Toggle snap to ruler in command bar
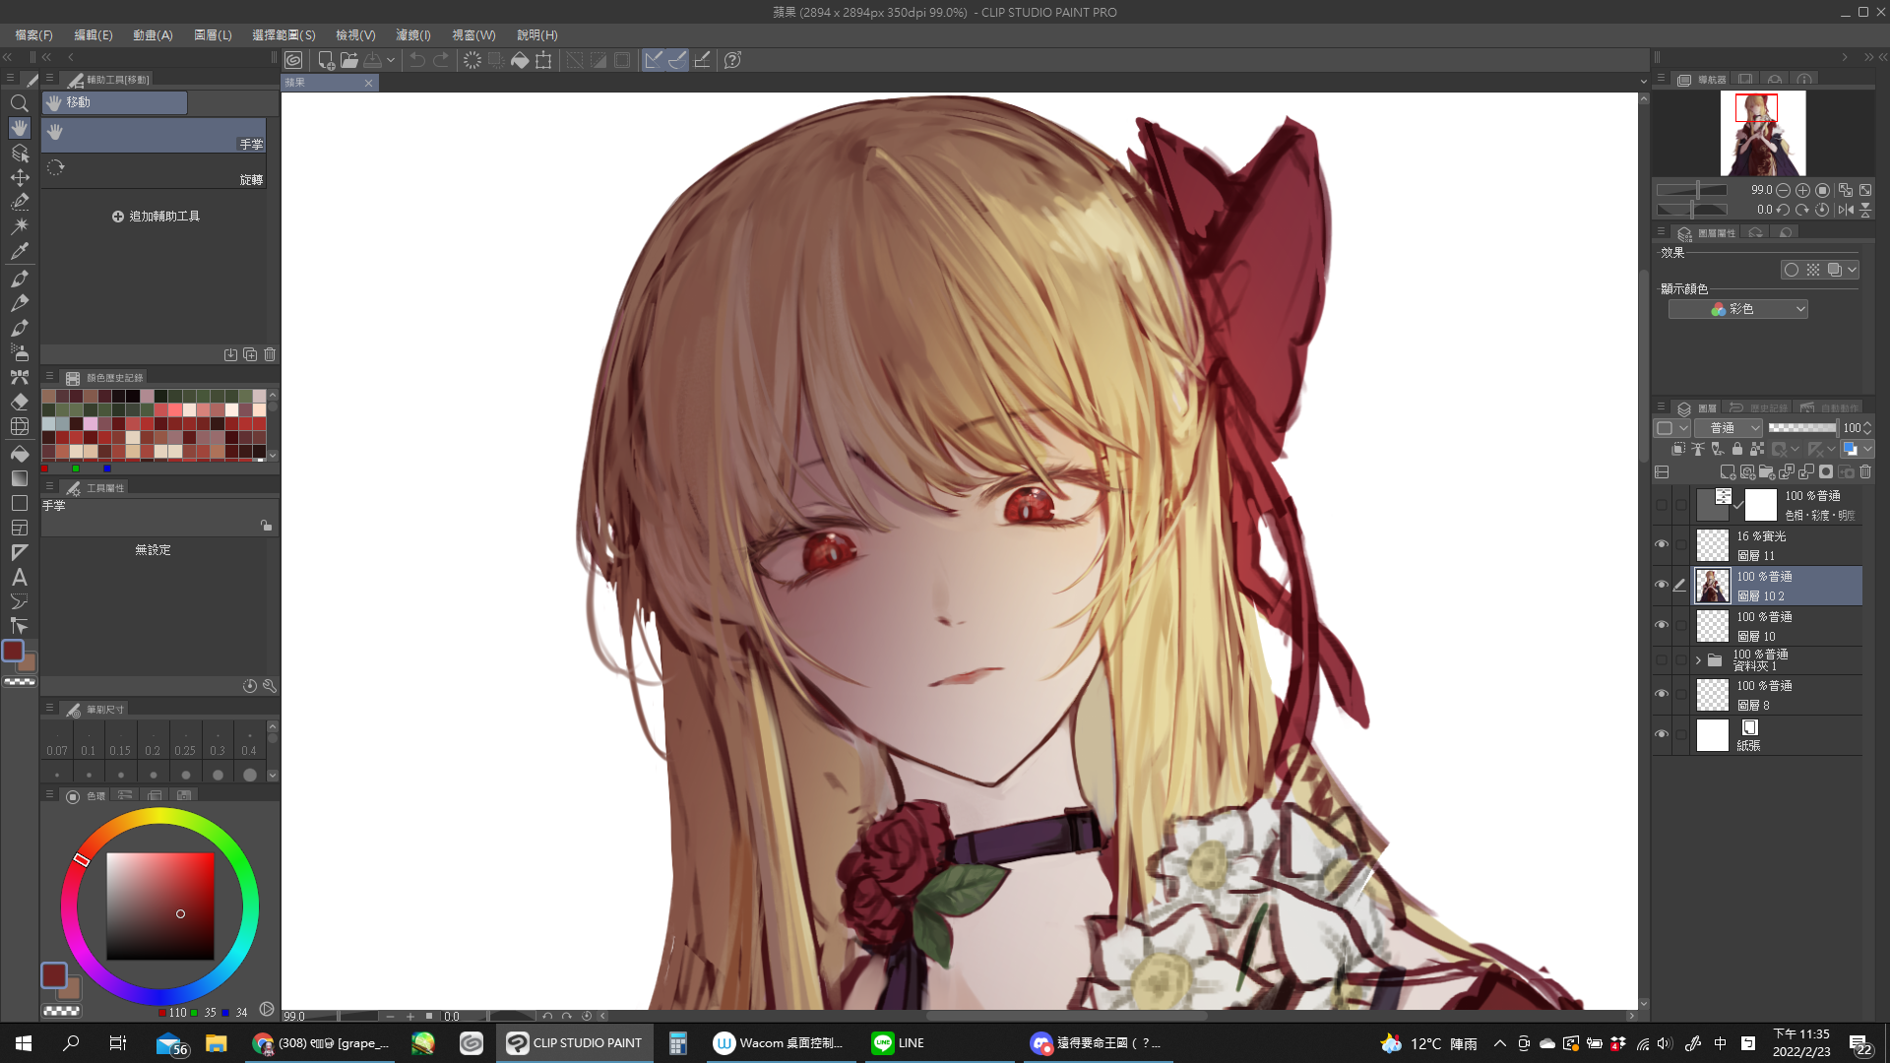1890x1063 pixels. coord(654,60)
